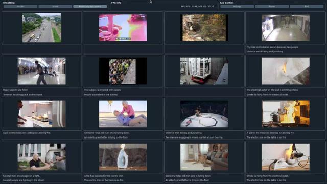
Task: Click the Pause button in App Control
Action: pos(272,7)
